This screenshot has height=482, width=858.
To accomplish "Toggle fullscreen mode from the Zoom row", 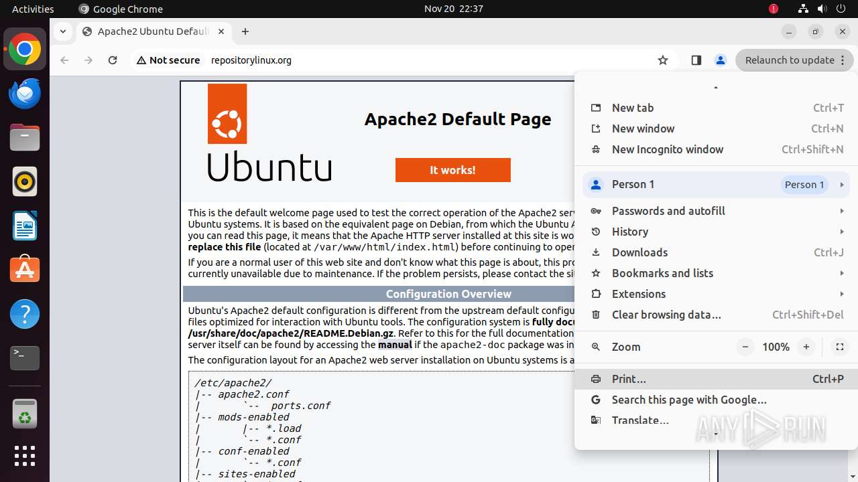I will [839, 347].
